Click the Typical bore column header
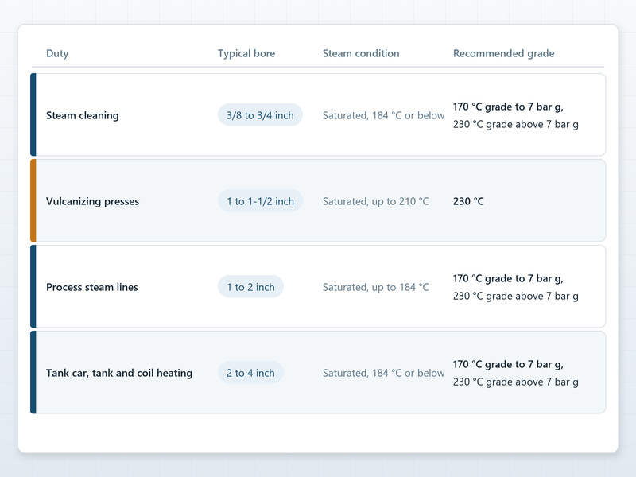Image resolution: width=636 pixels, height=477 pixels. (x=246, y=53)
